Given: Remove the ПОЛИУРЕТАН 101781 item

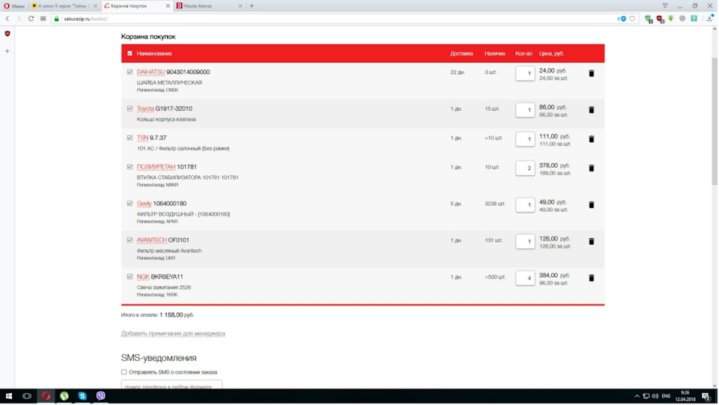Looking at the screenshot, I should pyautogui.click(x=592, y=168).
